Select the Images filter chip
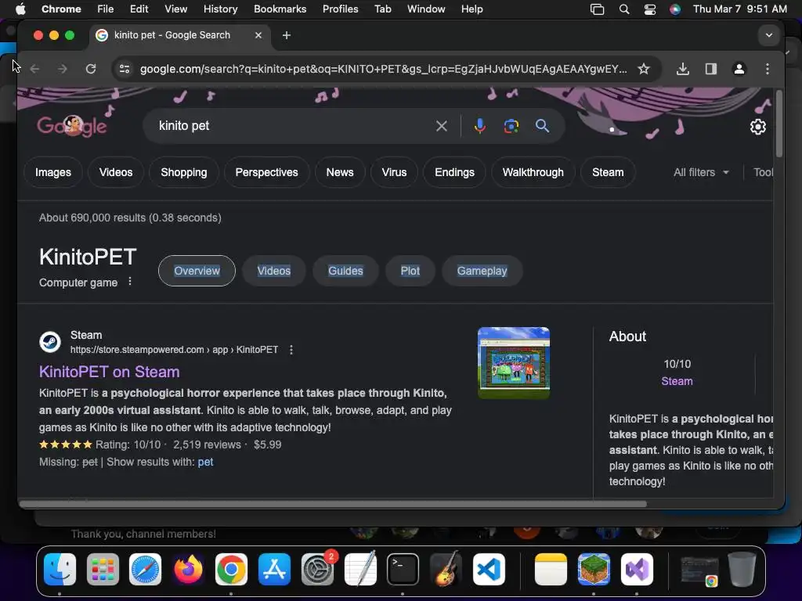 click(x=53, y=172)
